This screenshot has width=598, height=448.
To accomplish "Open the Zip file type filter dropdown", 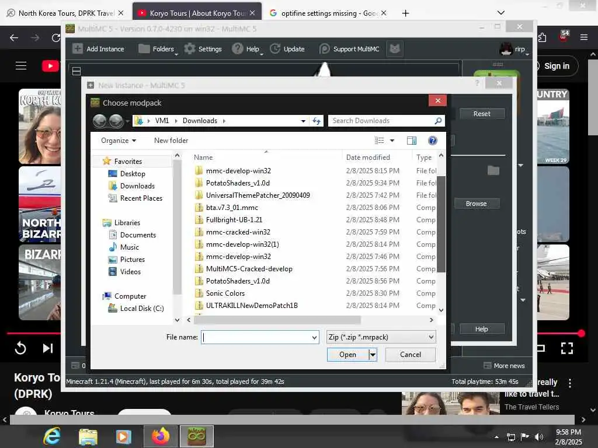I will [381, 337].
